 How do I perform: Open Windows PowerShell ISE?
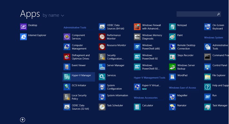coord(146,57)
